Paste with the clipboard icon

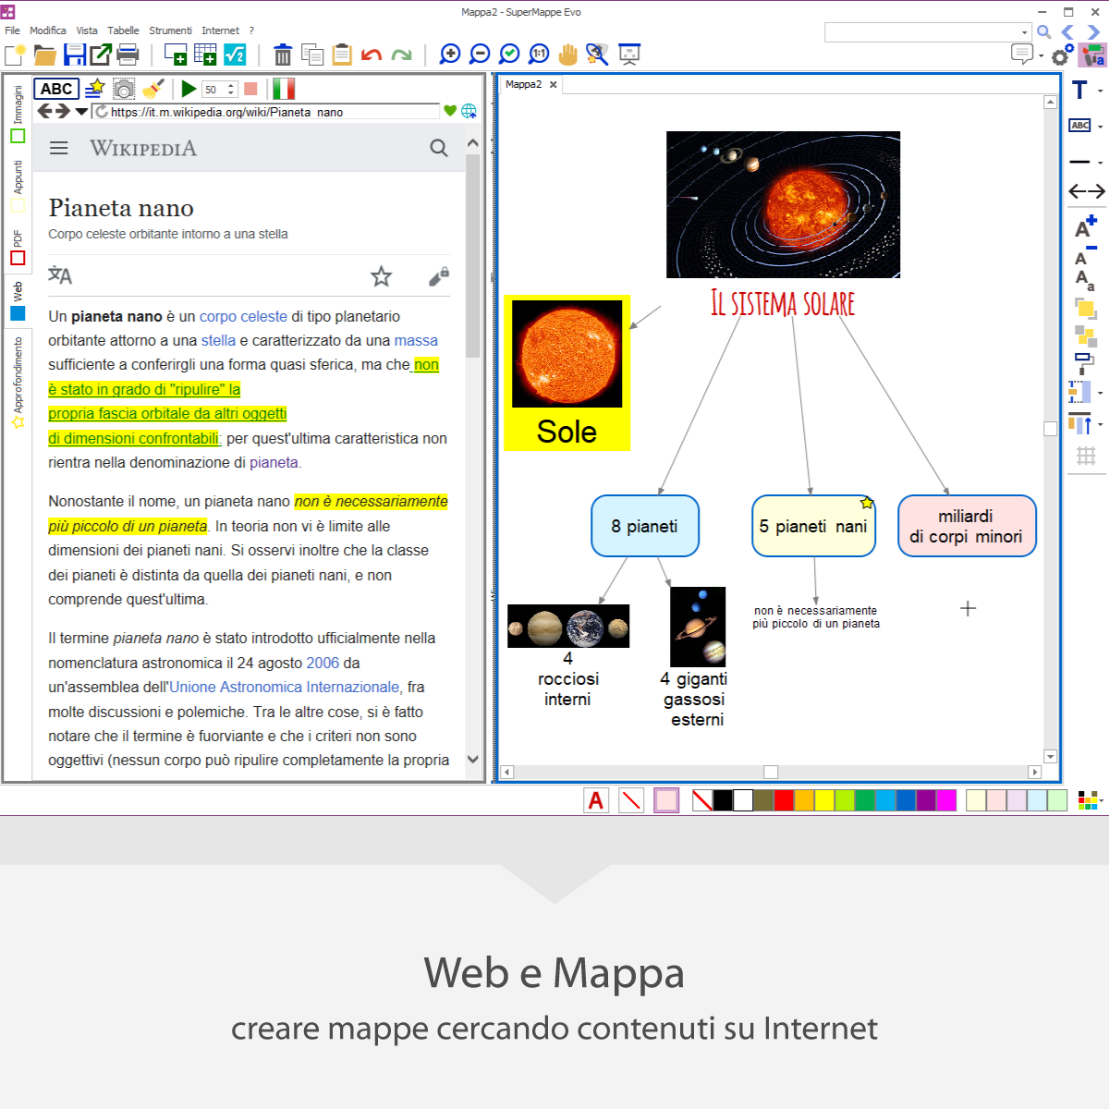(x=342, y=55)
